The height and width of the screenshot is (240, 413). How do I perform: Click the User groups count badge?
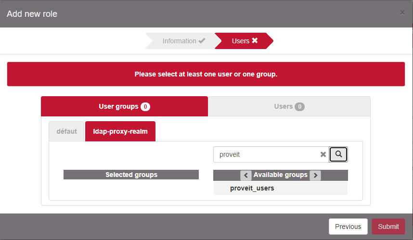click(x=145, y=106)
